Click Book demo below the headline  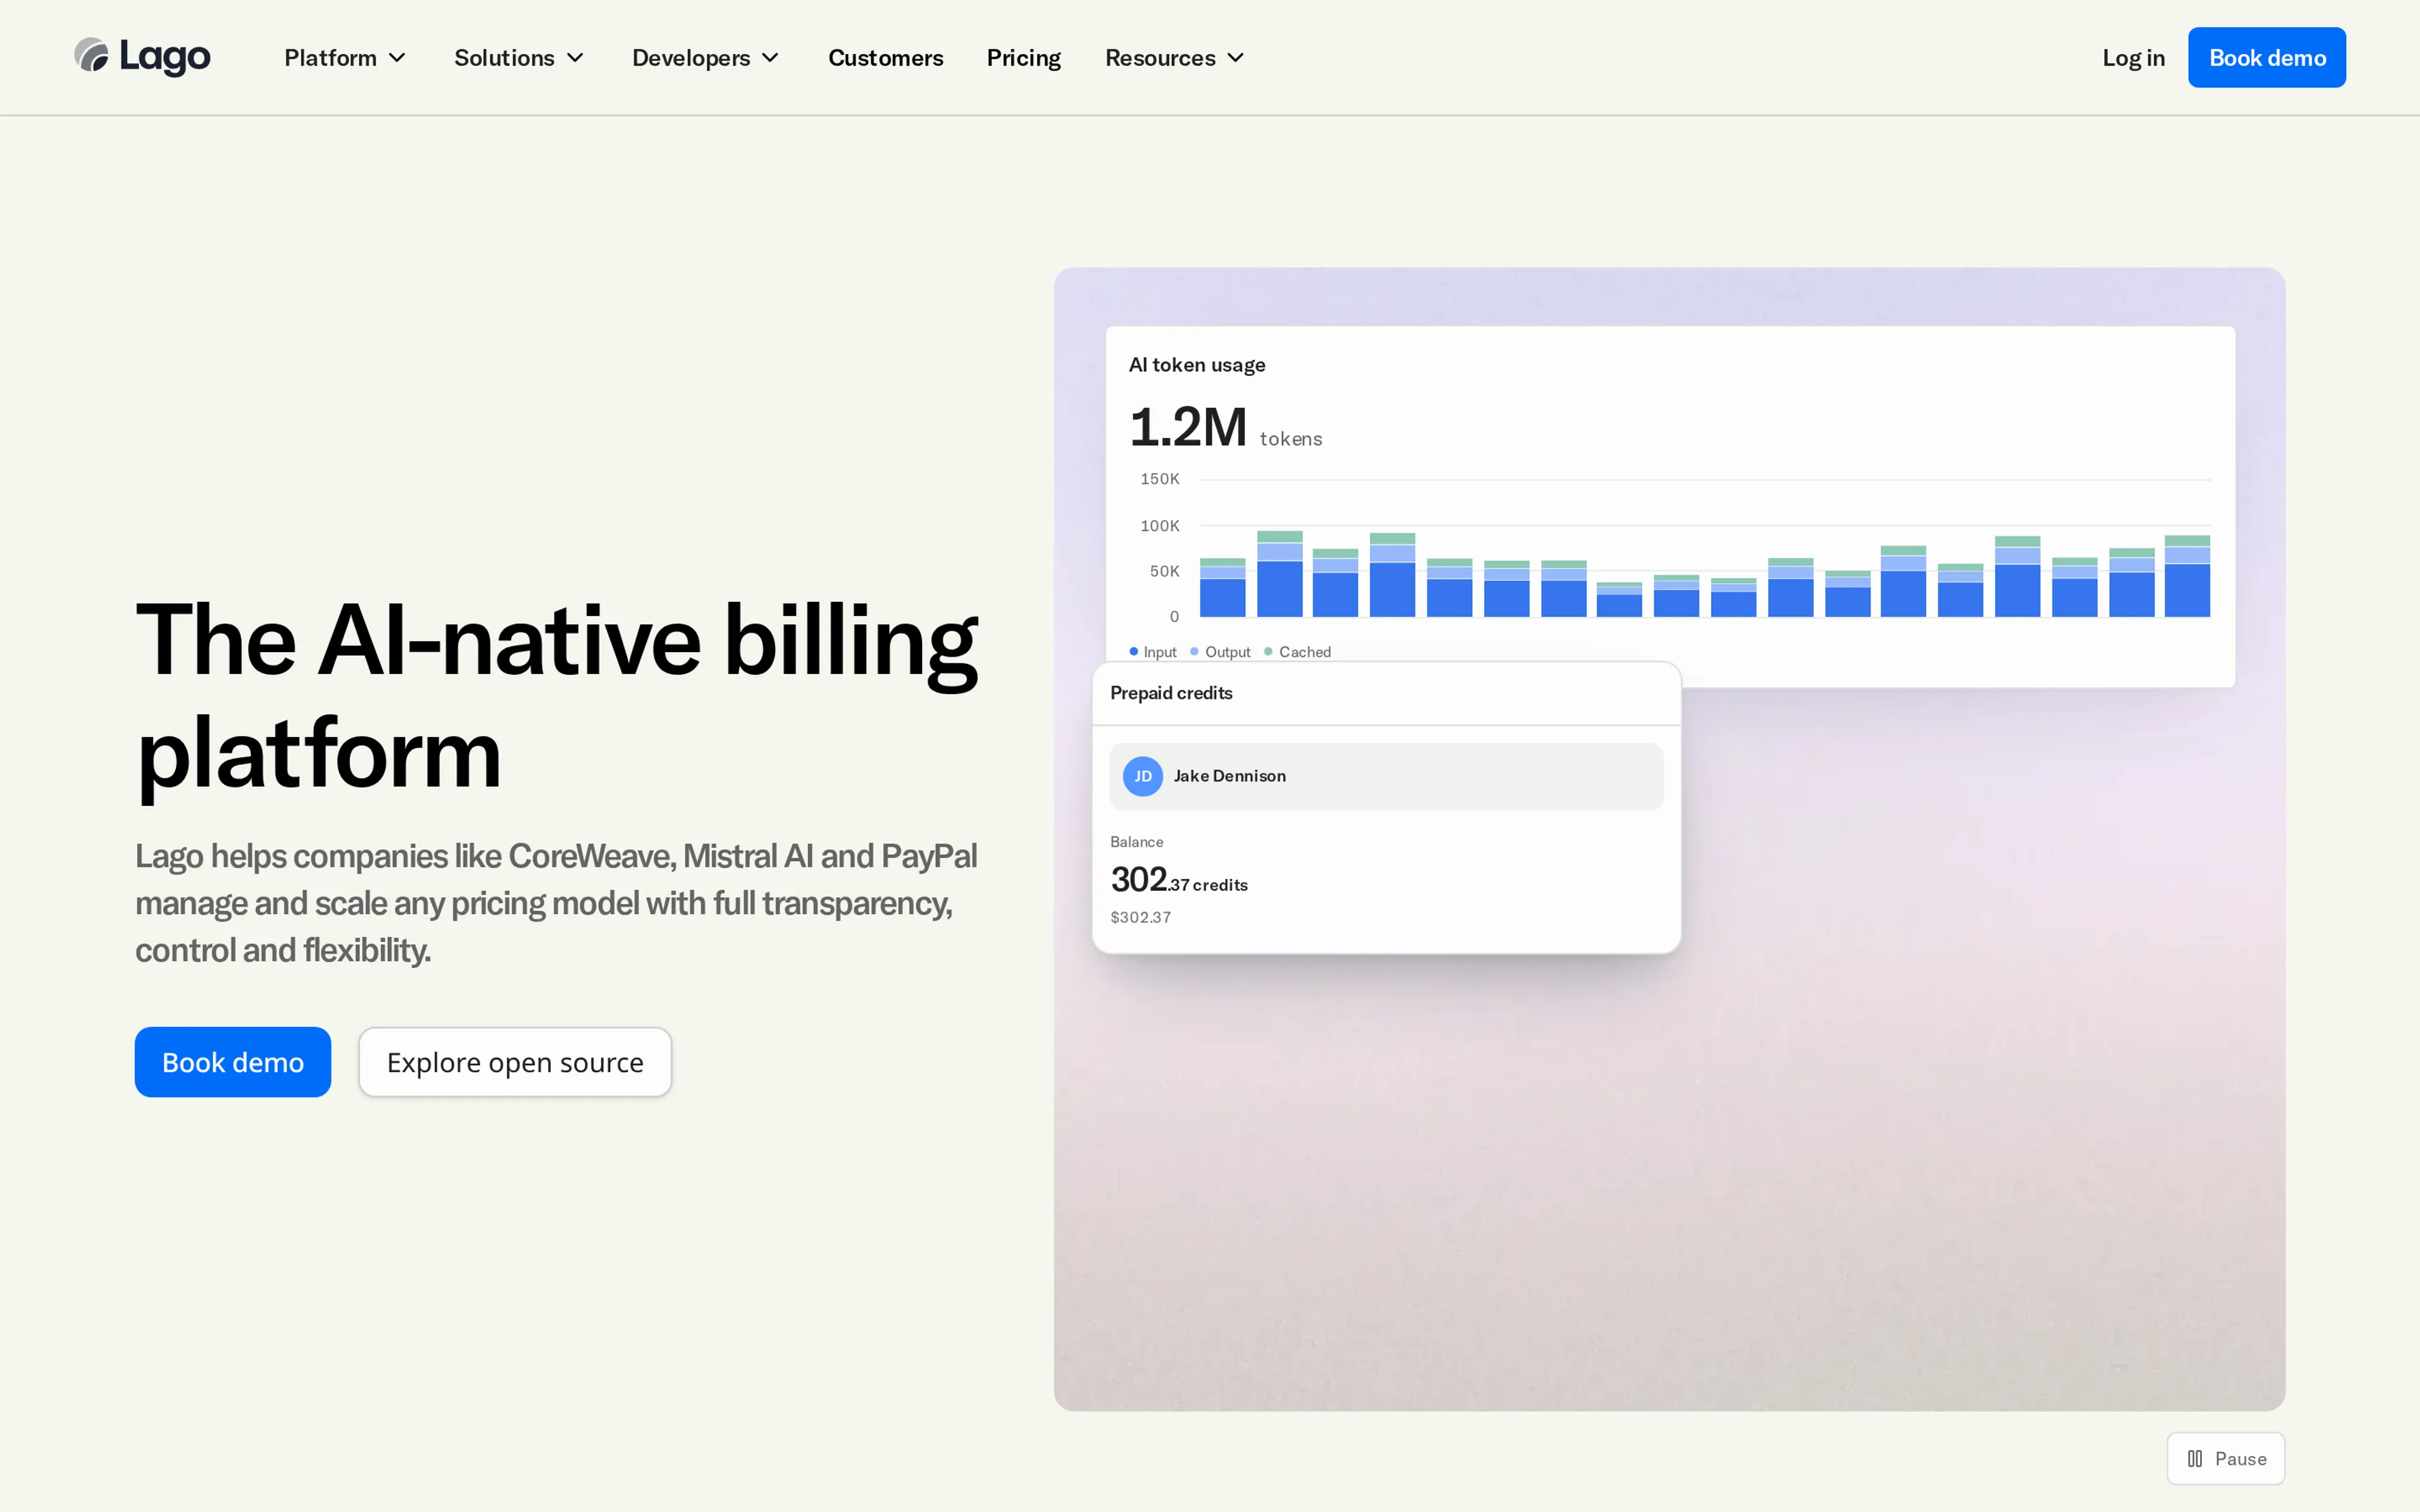233,1062
